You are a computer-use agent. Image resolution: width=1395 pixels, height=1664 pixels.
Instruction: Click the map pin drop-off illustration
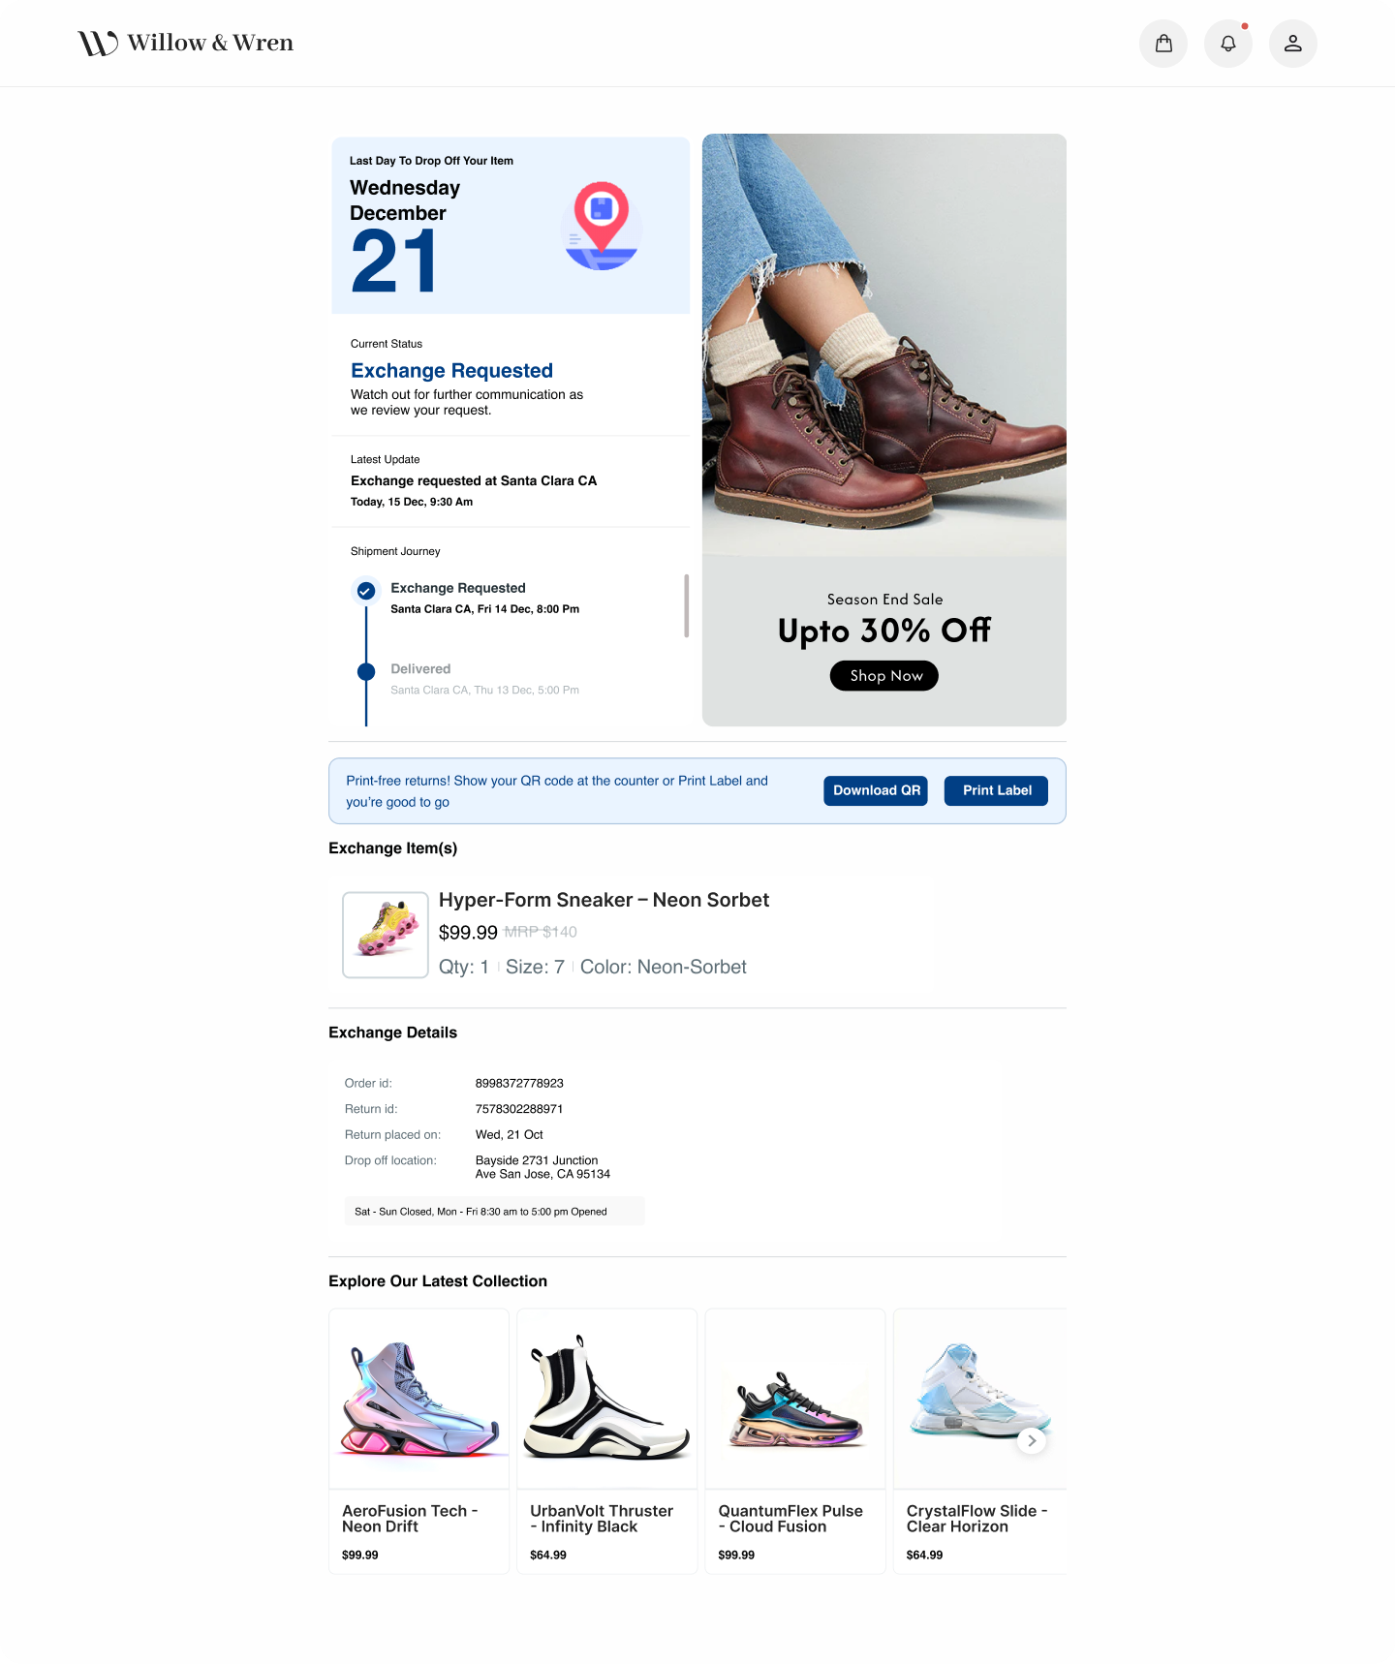tap(602, 226)
